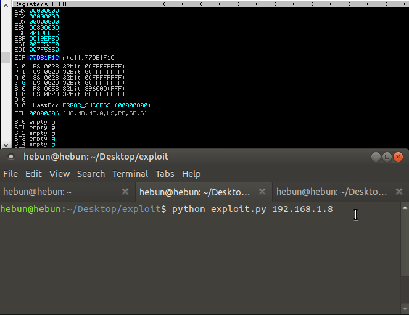Click the ST3 empty register row

(35, 139)
